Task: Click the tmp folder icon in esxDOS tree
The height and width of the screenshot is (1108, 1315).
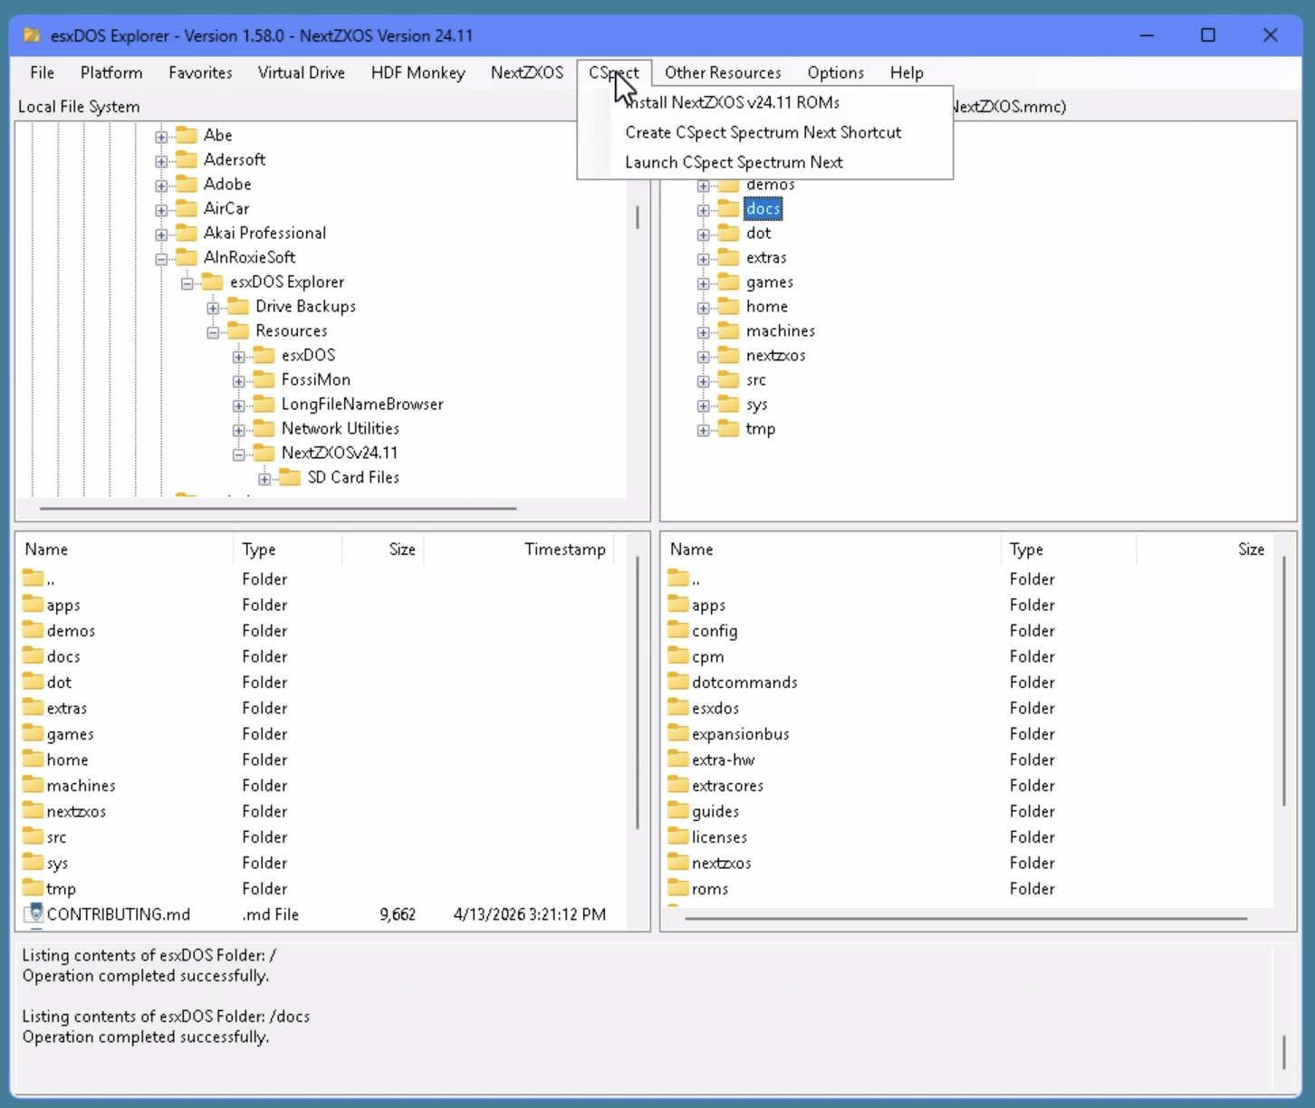Action: [x=729, y=429]
